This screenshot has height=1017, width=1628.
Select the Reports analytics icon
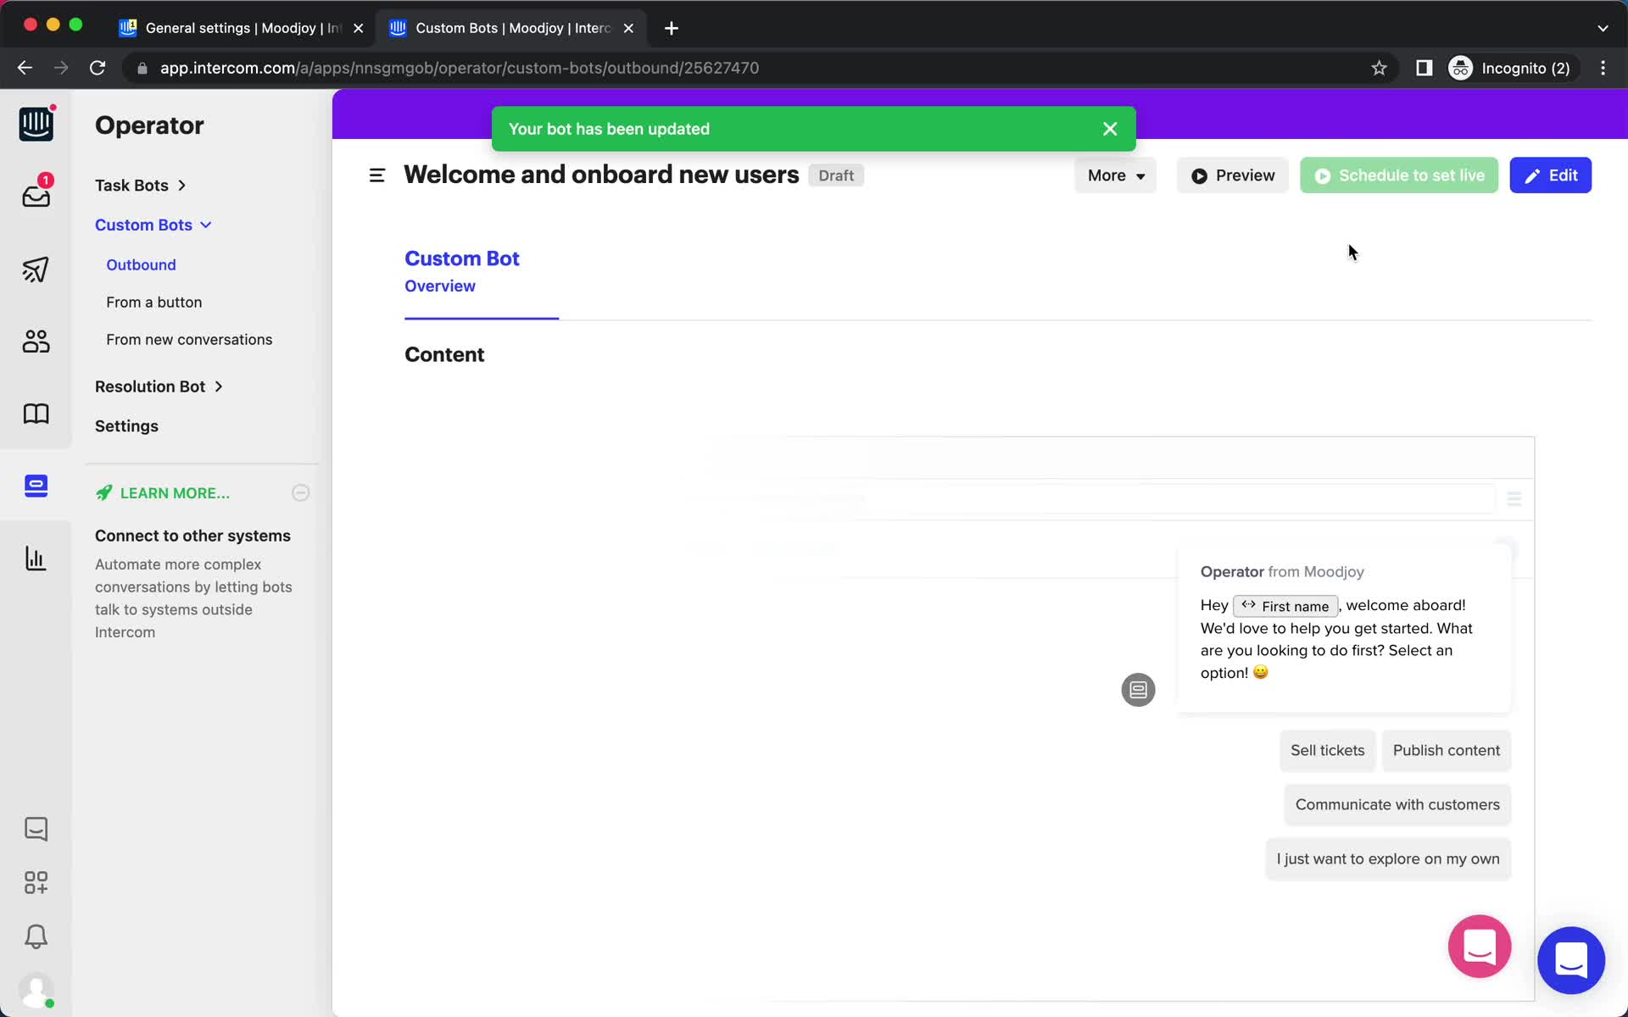click(x=35, y=559)
